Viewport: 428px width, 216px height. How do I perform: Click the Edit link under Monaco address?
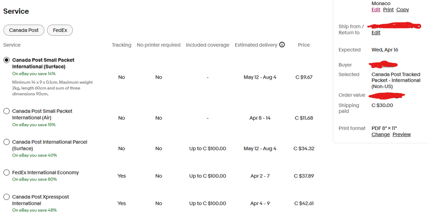[x=376, y=9]
